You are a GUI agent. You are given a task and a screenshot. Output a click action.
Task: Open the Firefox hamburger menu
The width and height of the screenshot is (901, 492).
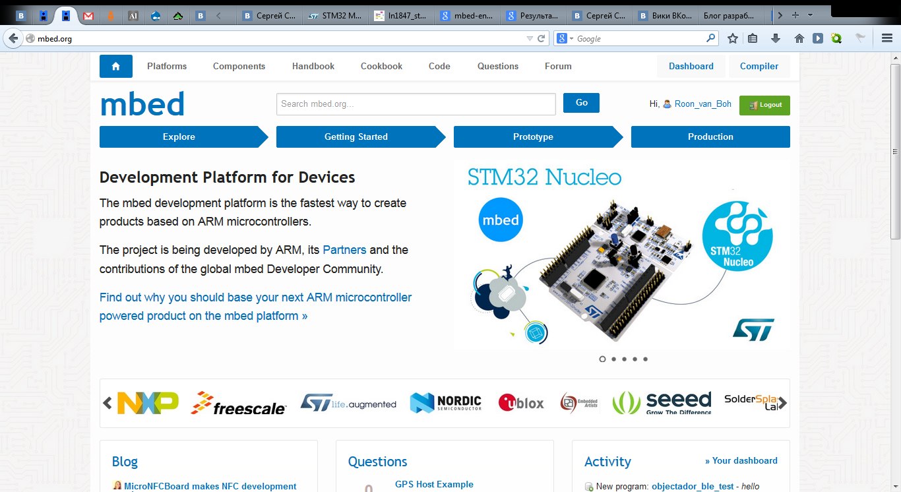pyautogui.click(x=887, y=38)
